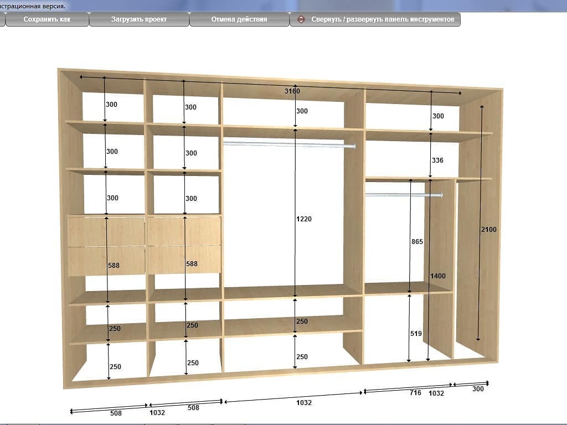Viewport: 567px width, 425px height.
Task: Click the 716 width dimension label
Action: (x=416, y=393)
